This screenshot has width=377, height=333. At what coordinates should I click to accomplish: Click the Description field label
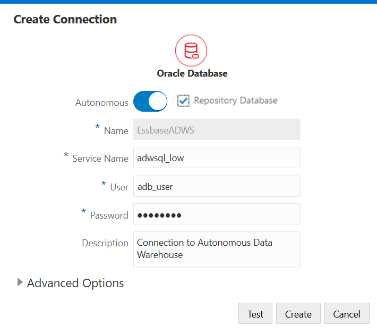tap(105, 243)
